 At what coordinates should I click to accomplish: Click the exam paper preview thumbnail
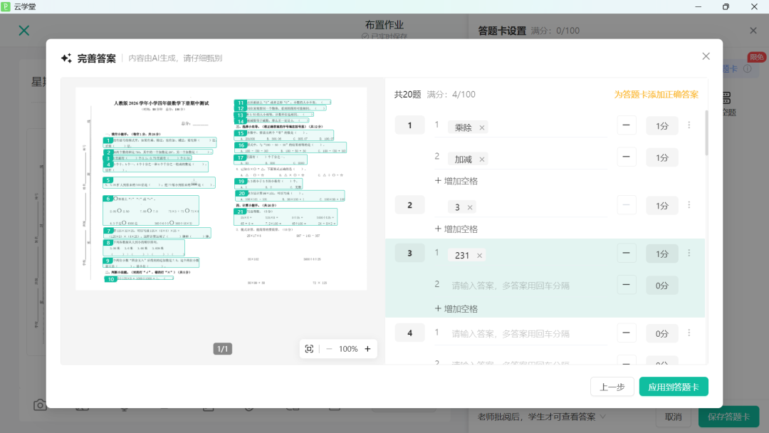point(221,189)
